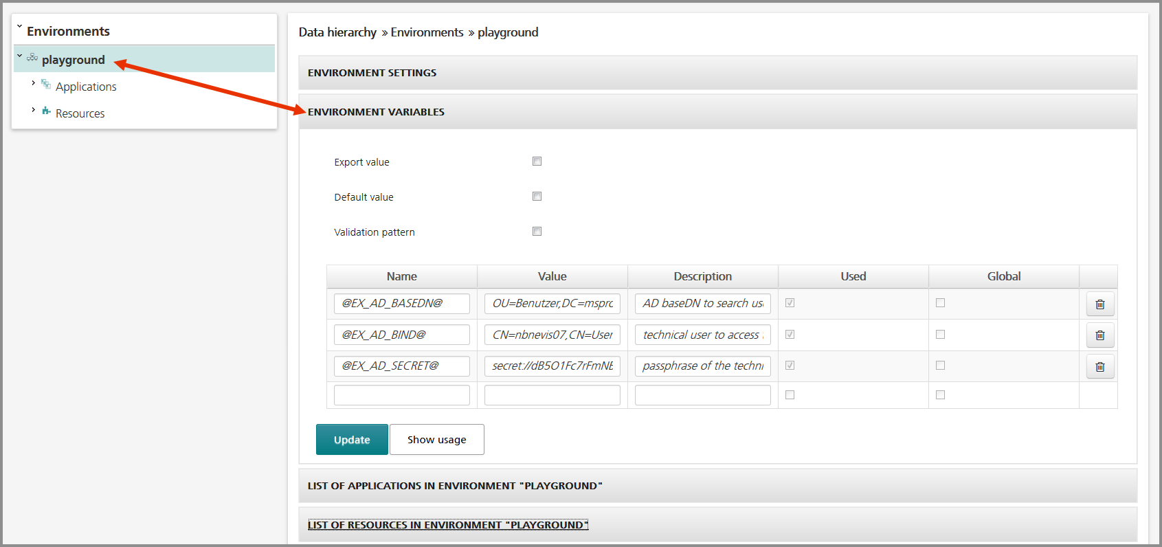
Task: Delete the @EX_AD_BIND@ variable row
Action: point(1100,335)
